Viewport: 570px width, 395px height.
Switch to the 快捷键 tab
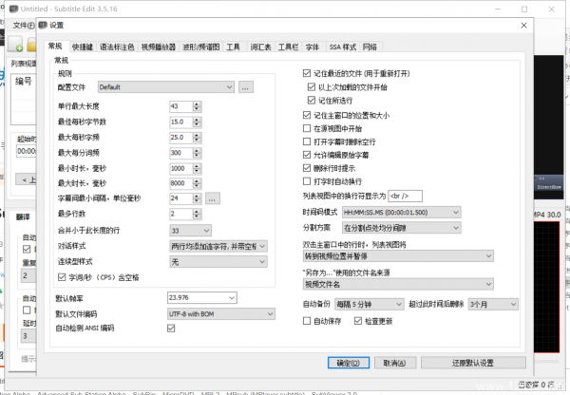click(83, 46)
